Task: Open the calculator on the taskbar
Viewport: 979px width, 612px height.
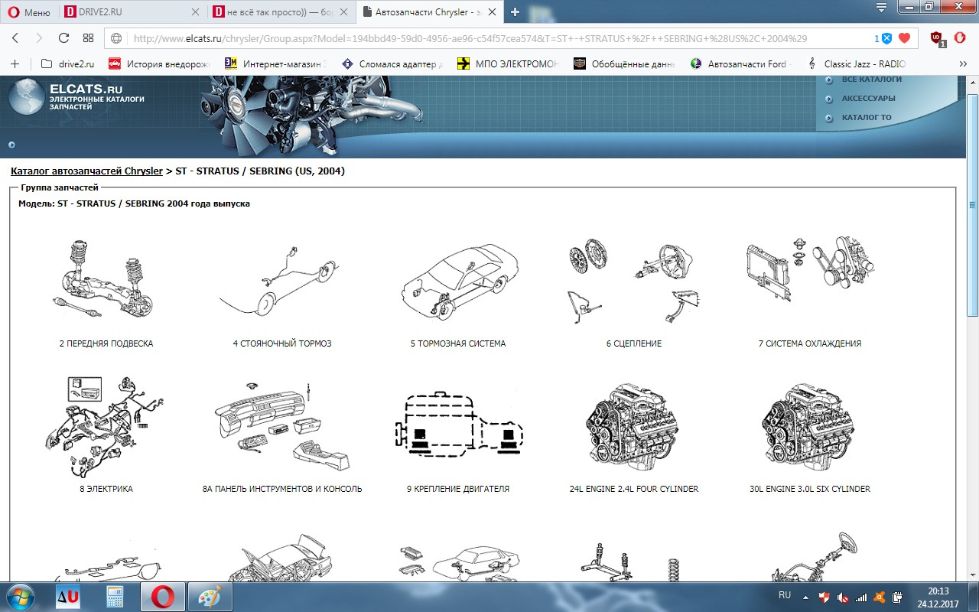Action: [115, 597]
